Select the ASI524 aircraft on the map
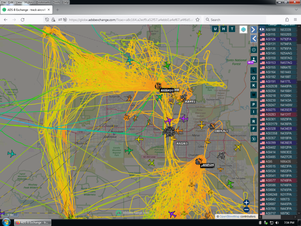This screenshot has height=226, width=301. point(208,165)
